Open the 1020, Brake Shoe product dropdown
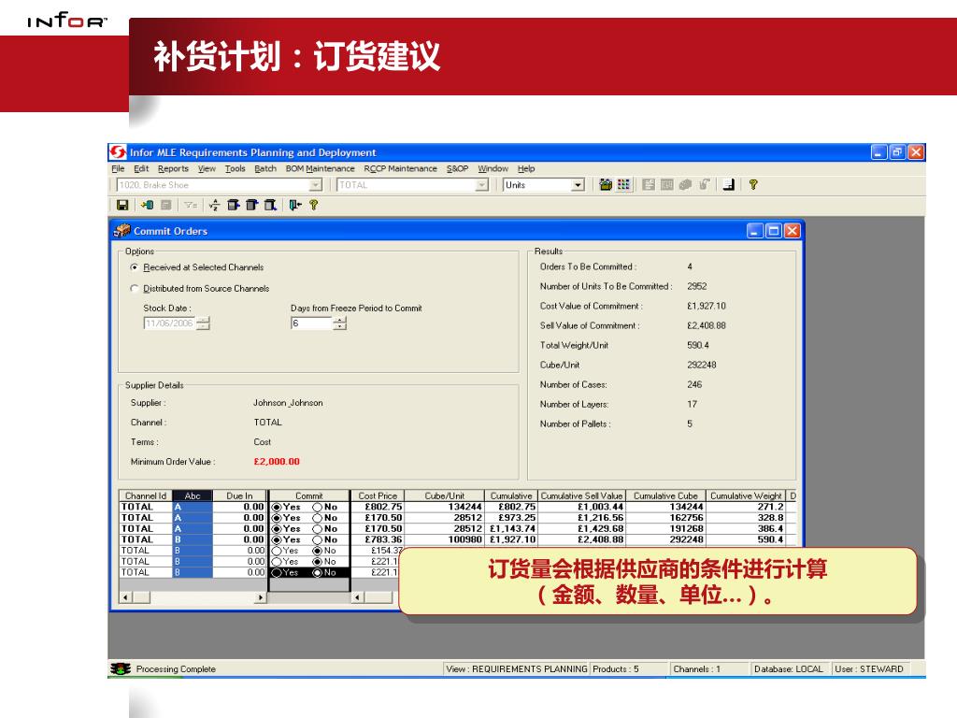Viewport: 957px width, 718px height. pyautogui.click(x=315, y=184)
